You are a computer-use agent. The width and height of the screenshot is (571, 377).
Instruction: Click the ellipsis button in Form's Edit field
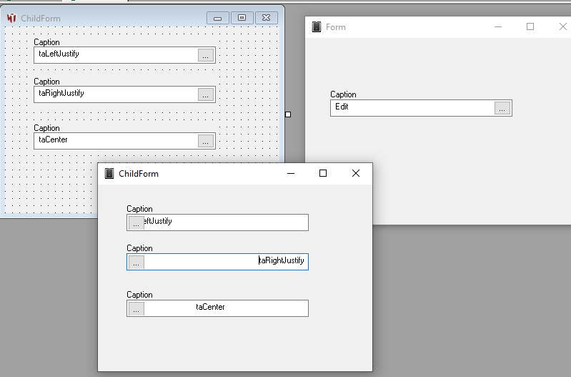pos(502,108)
